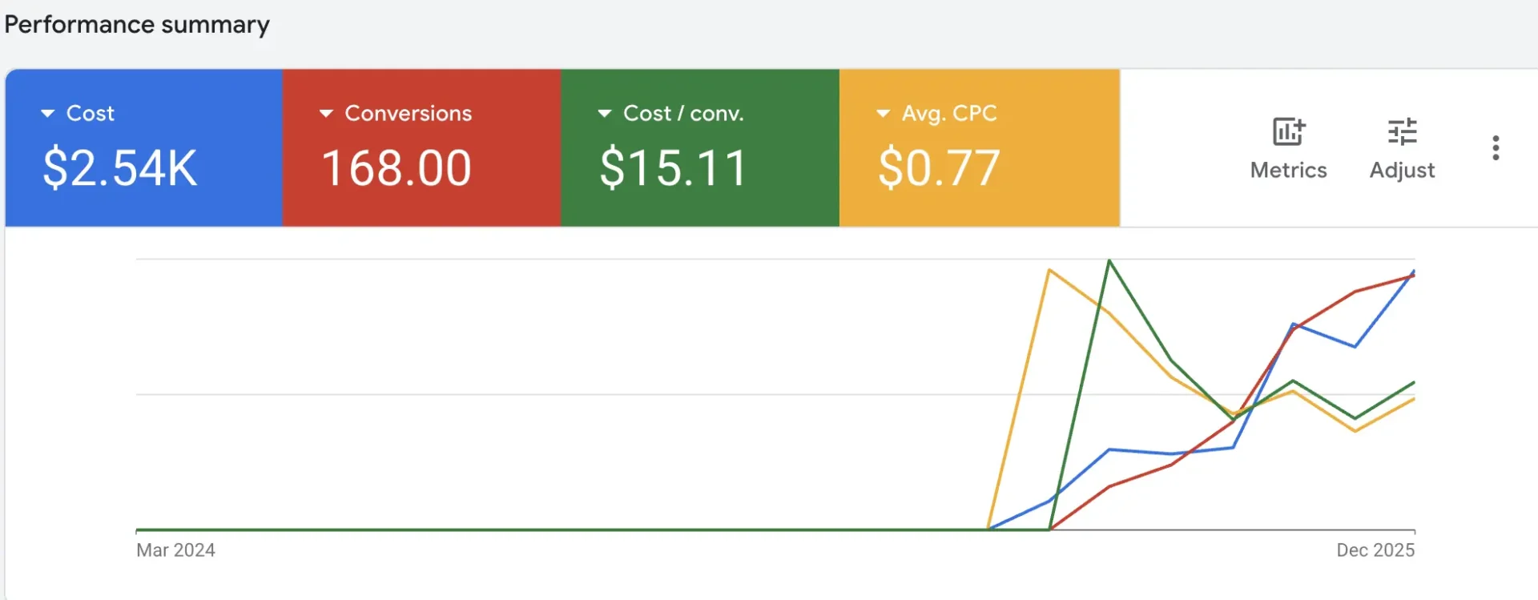Click the Metrics label text
The width and height of the screenshot is (1538, 600).
[x=1287, y=170]
